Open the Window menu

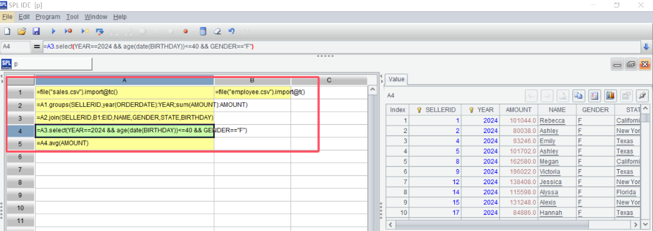(96, 17)
